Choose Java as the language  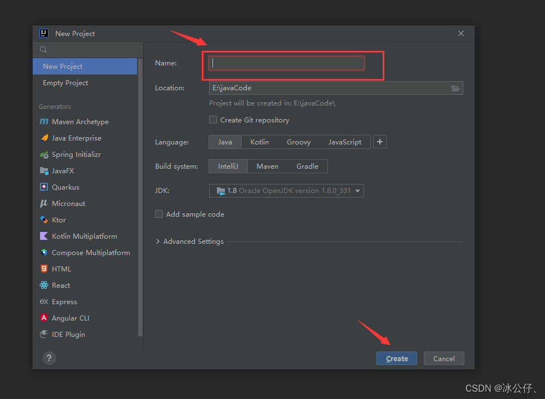(x=225, y=142)
